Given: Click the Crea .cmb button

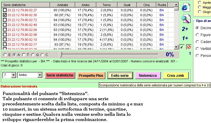Looking at the screenshot, I should 176,75.
